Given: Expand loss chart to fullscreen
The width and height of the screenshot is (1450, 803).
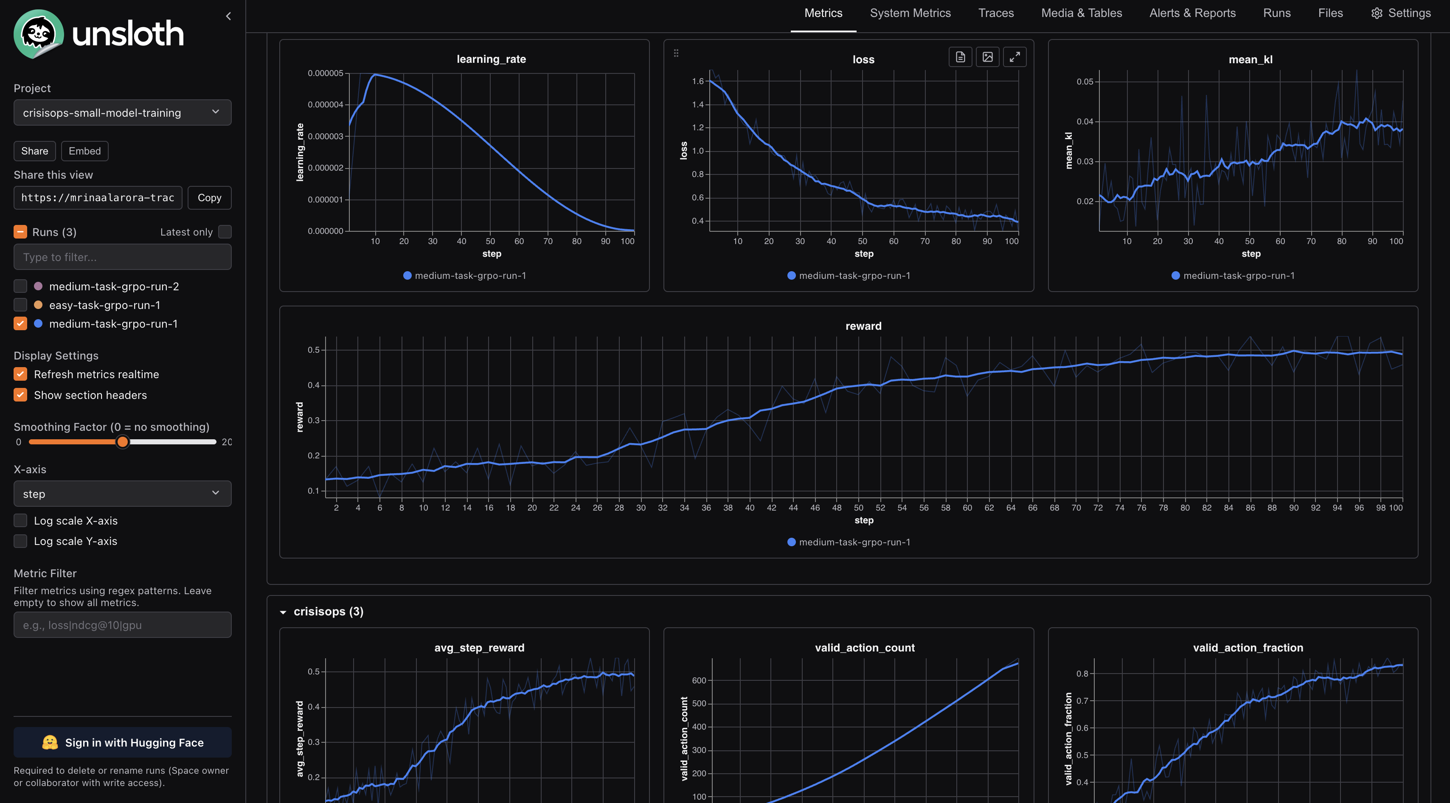Looking at the screenshot, I should click(1014, 57).
